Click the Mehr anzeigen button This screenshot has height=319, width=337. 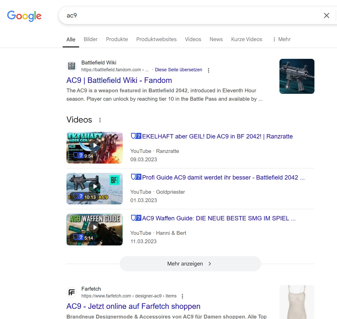(190, 264)
